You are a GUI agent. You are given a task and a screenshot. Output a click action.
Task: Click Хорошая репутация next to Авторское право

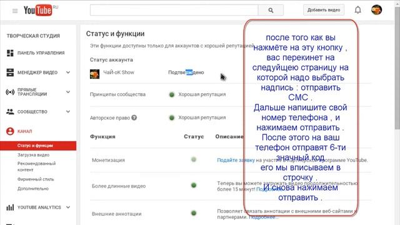[202, 117]
